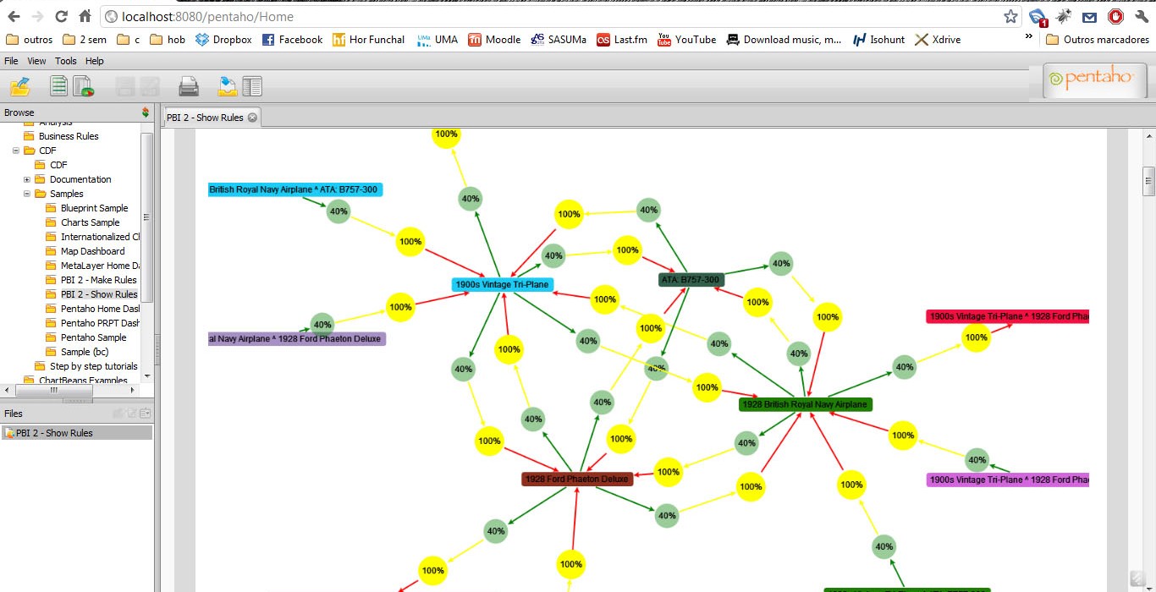This screenshot has width=1156, height=592.
Task: Refresh the Browse panel repository
Action: [x=146, y=112]
